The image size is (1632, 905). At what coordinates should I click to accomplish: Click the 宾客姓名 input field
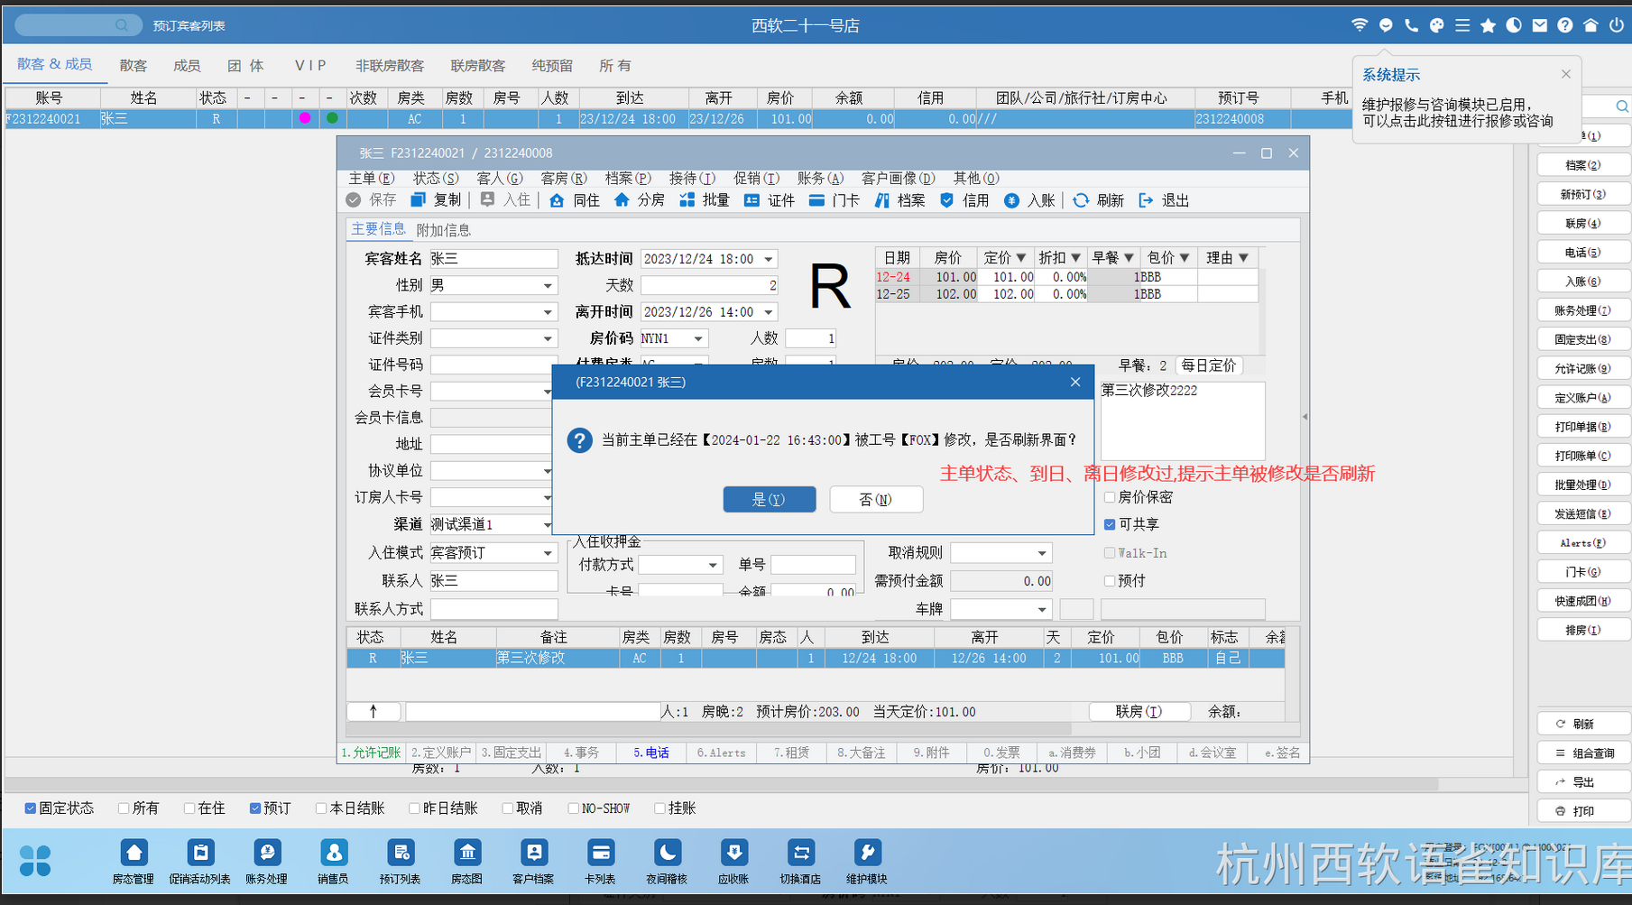point(493,259)
